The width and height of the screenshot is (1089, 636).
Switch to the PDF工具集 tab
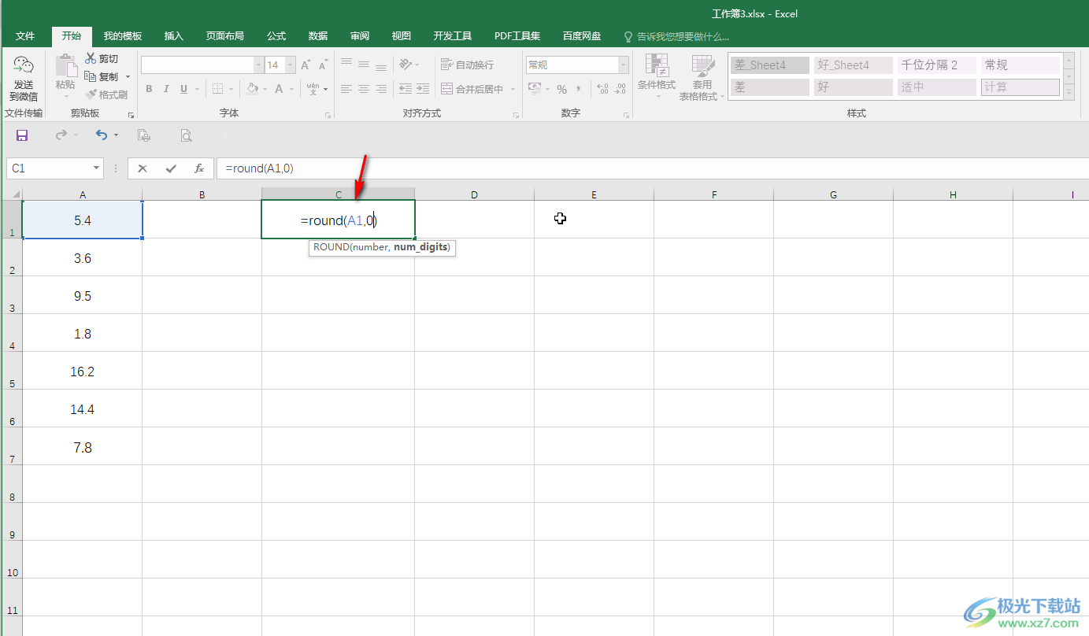(517, 36)
